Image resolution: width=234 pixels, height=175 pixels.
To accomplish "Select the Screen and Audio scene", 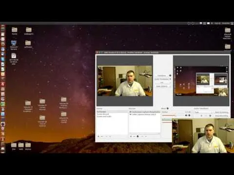I will [x=112, y=116].
